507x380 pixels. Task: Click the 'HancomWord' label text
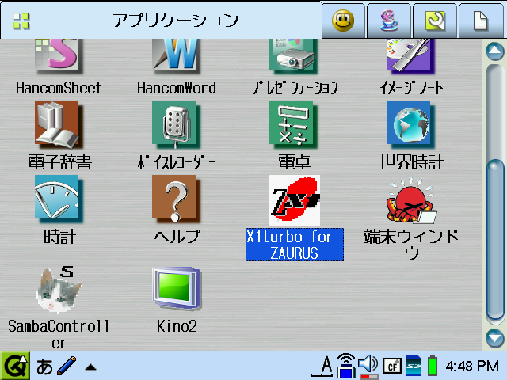[x=177, y=88]
